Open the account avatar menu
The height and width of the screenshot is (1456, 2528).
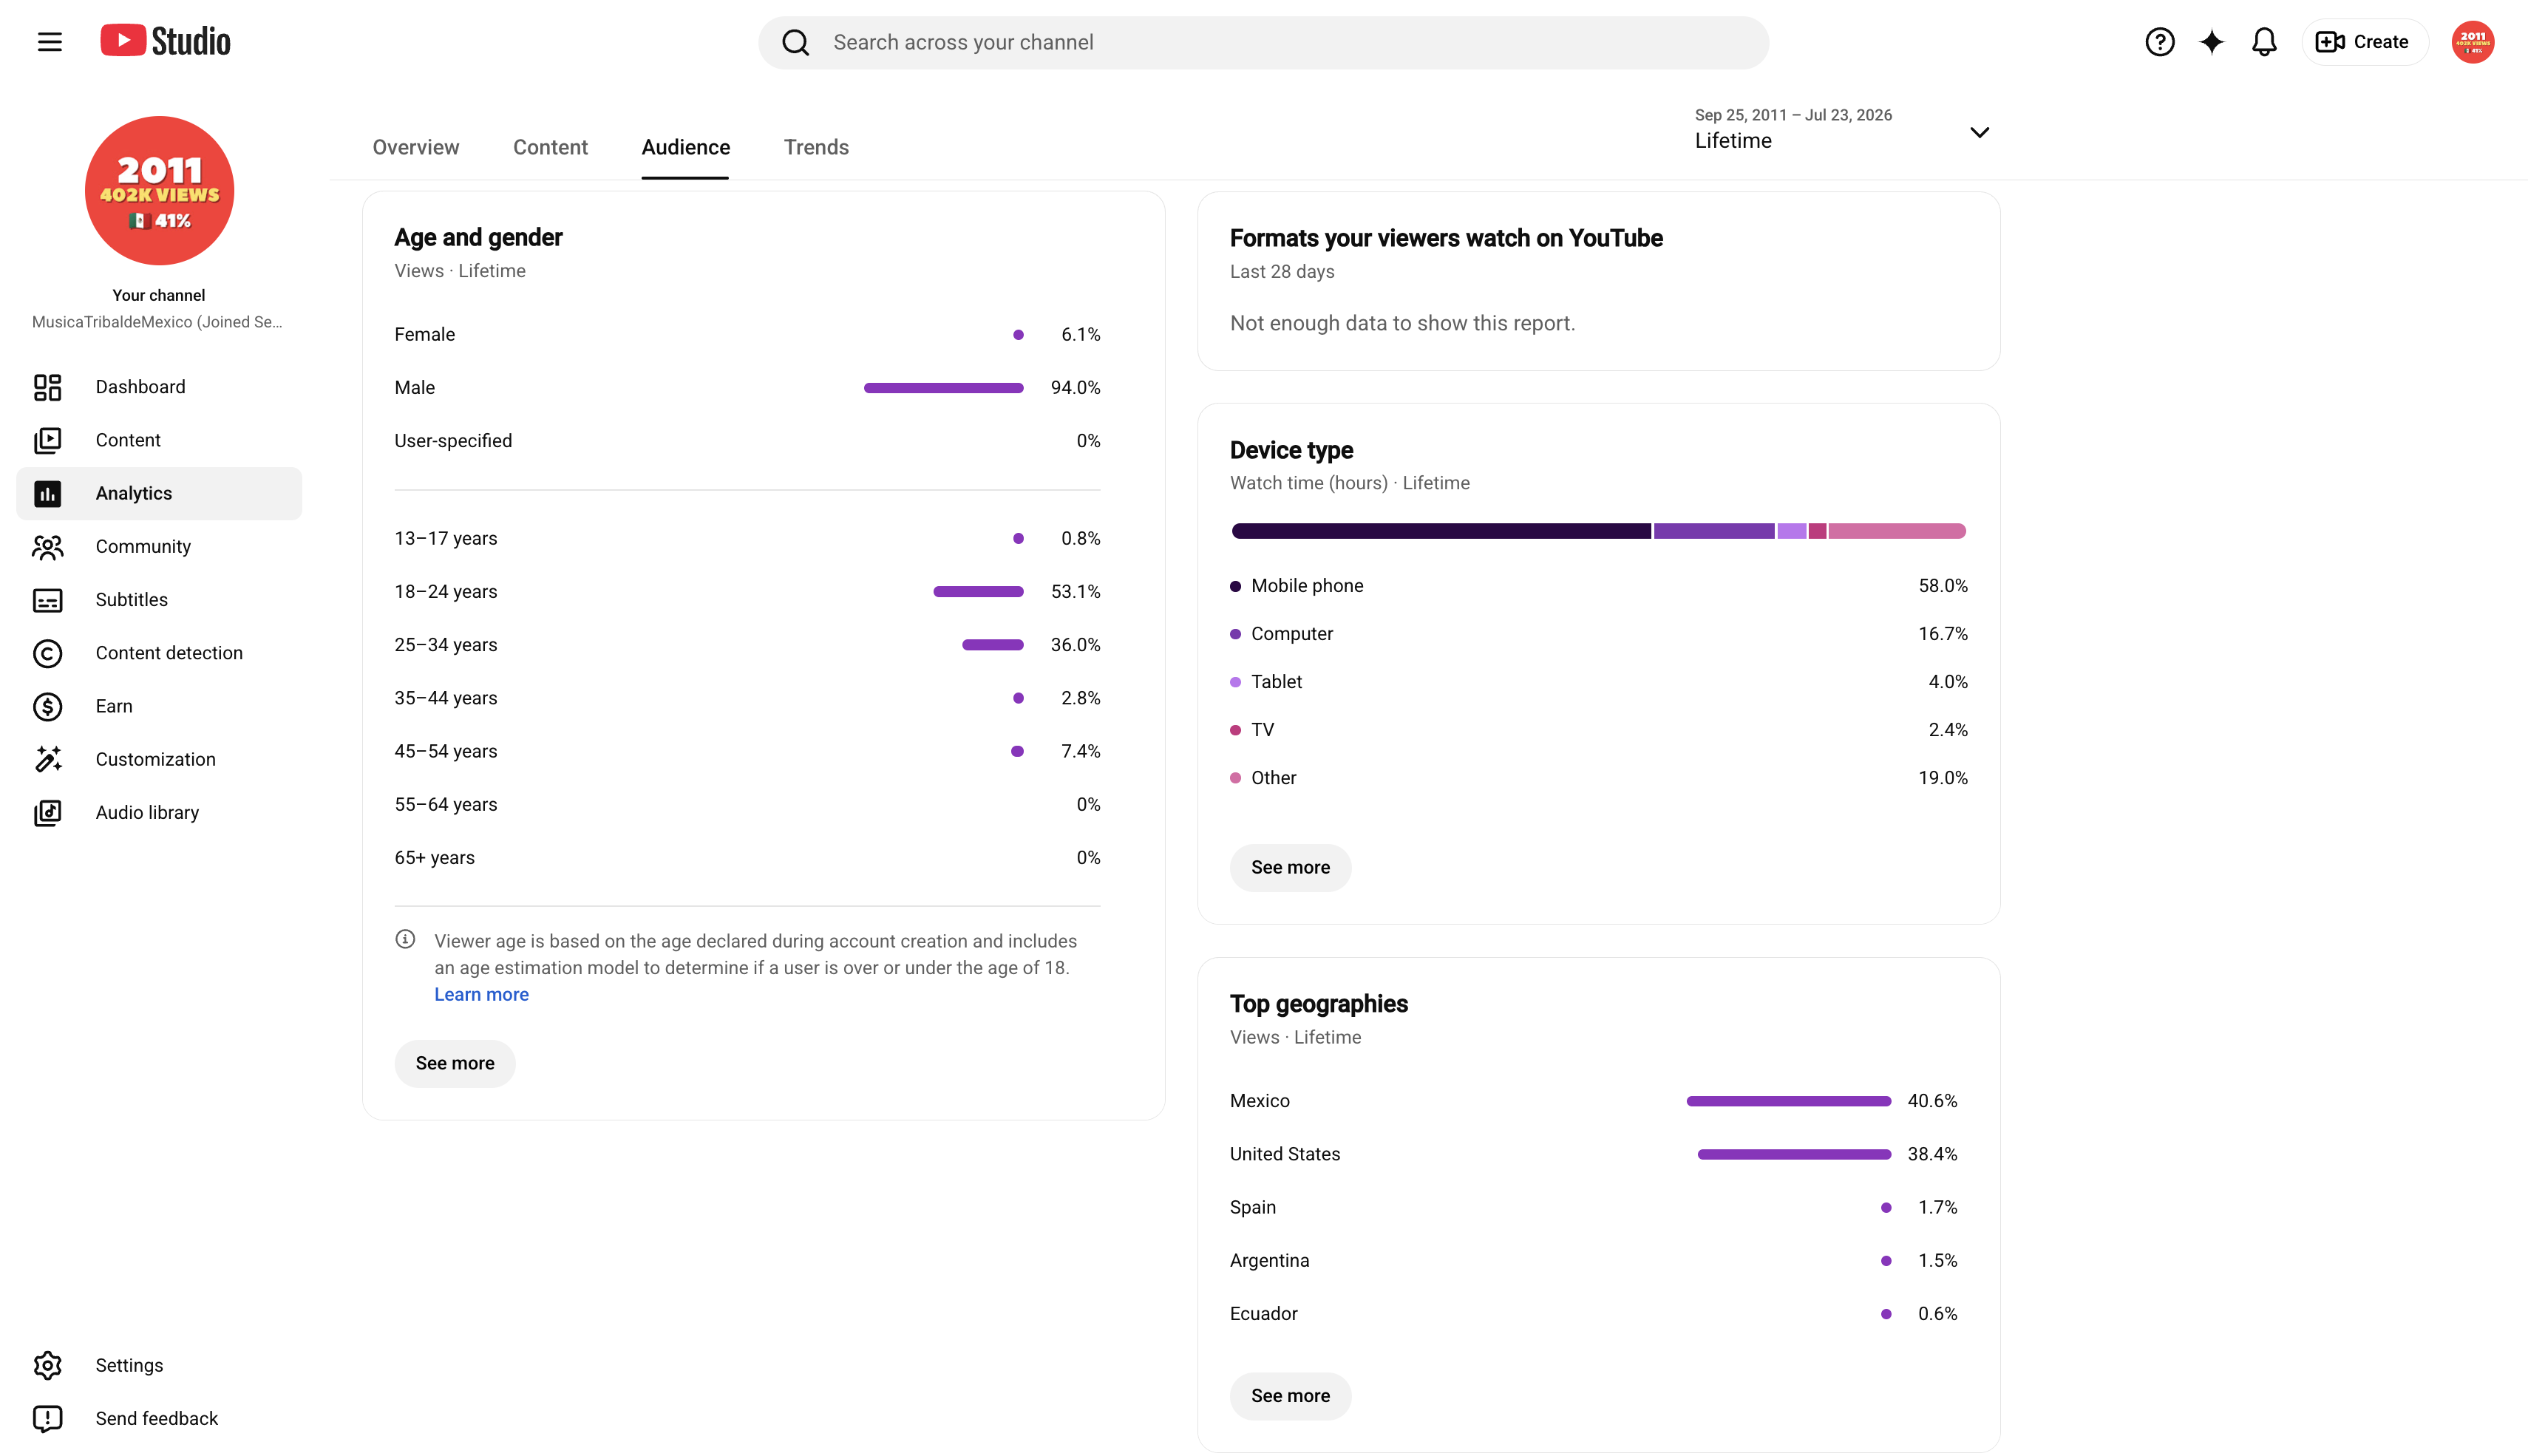(x=2472, y=42)
